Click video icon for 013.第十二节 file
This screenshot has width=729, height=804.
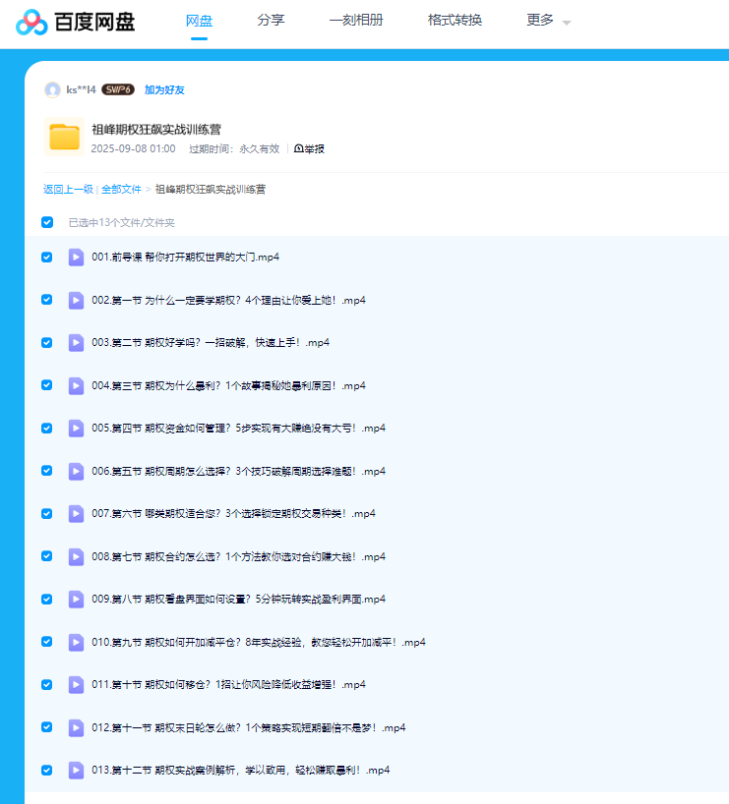76,771
